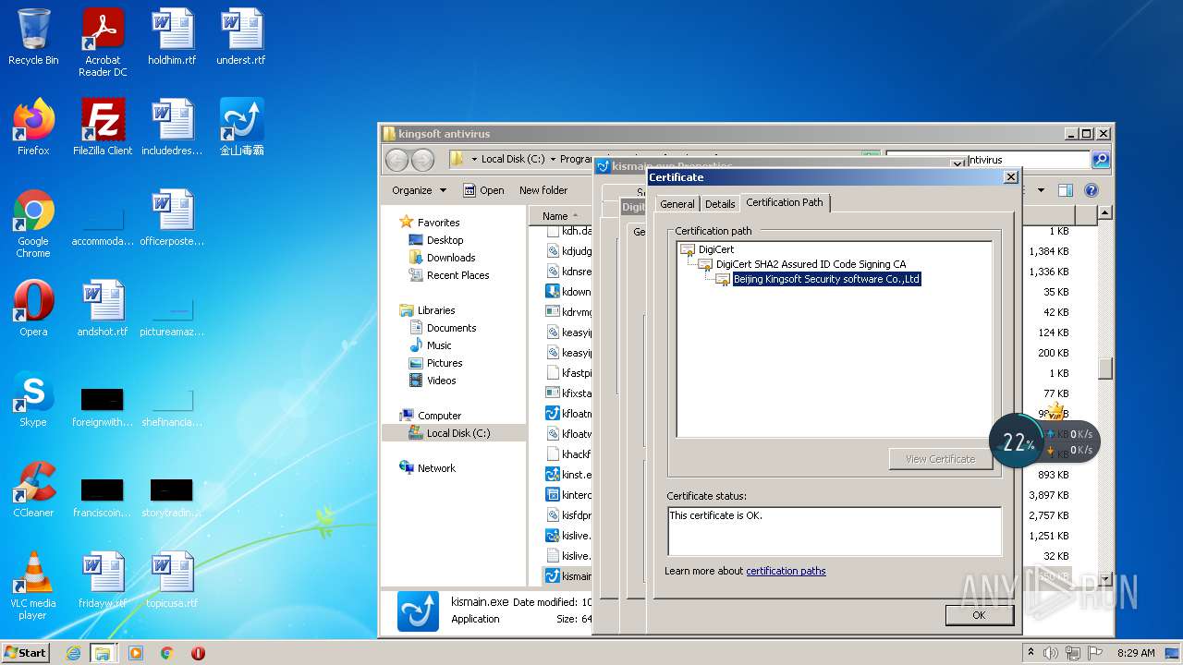Click the volume tray icon
Viewport: 1183px width, 665px height.
point(1051,653)
